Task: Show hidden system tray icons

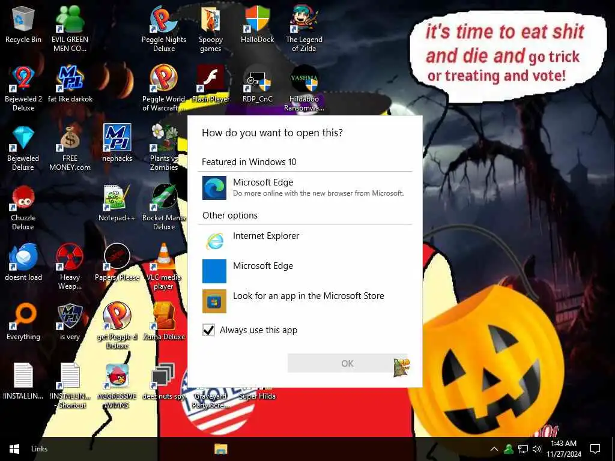Action: pyautogui.click(x=494, y=449)
